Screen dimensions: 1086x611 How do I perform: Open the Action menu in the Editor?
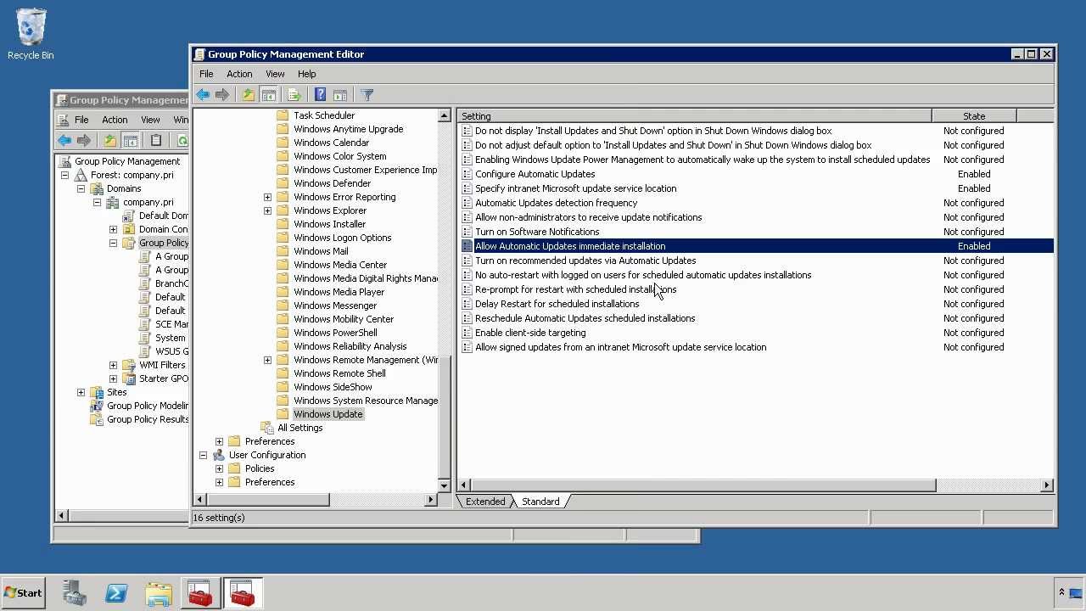(x=239, y=74)
